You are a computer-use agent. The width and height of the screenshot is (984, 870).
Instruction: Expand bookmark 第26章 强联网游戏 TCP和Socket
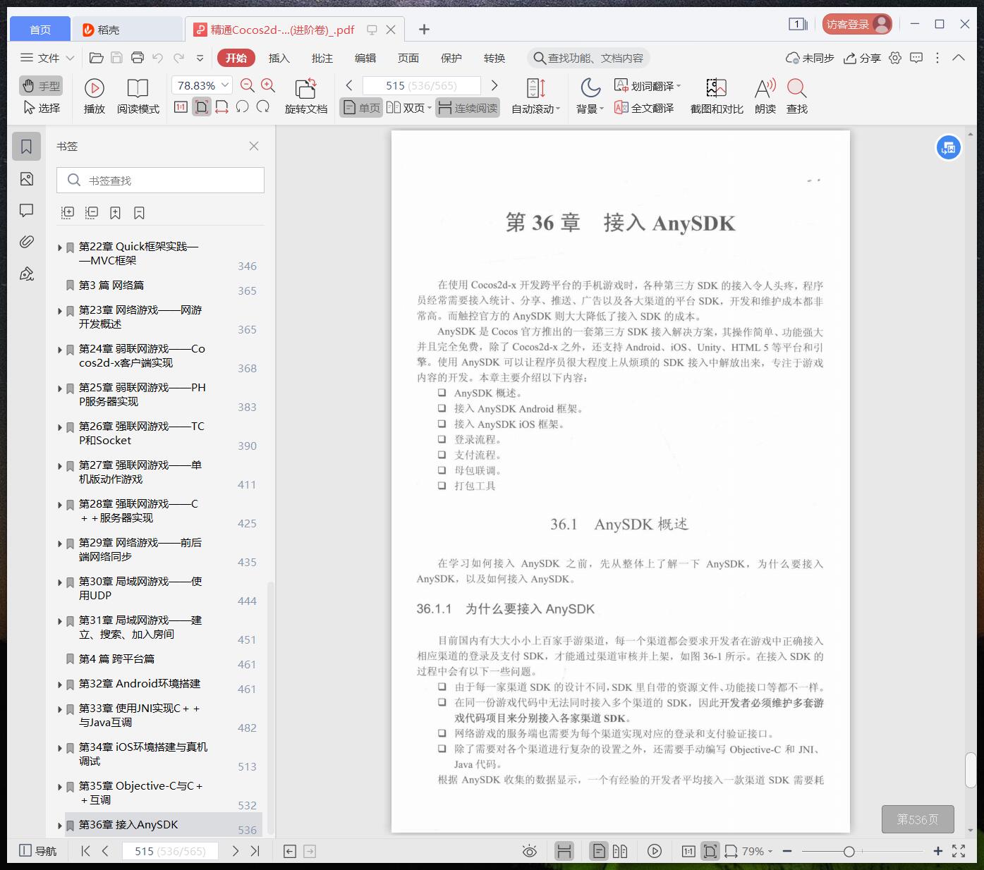60,427
